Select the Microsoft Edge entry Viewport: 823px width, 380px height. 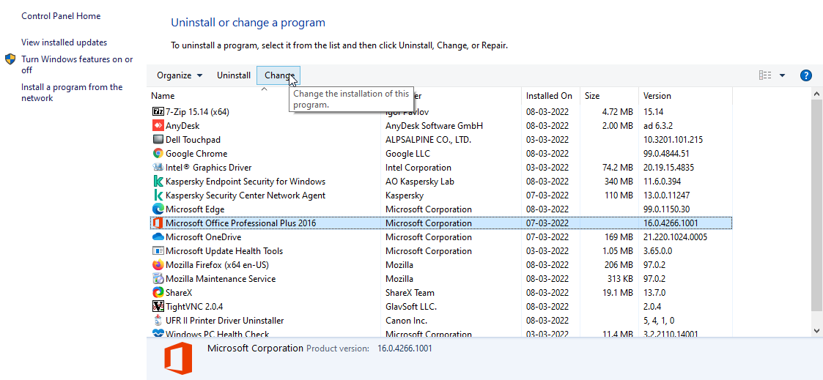pyautogui.click(x=195, y=209)
